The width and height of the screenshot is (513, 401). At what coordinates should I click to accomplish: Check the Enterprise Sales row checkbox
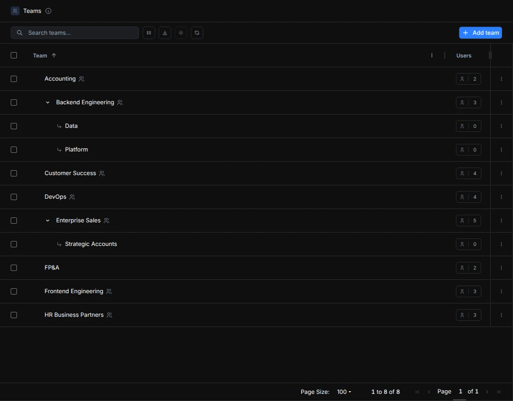tap(14, 221)
